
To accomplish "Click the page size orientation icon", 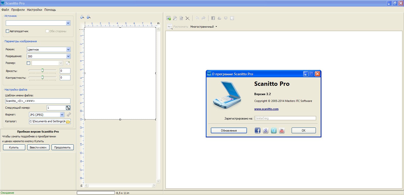I will 68,63.
